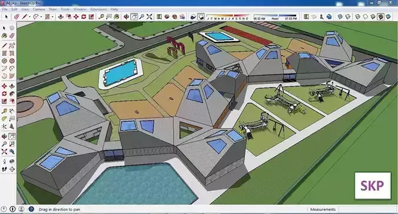Open the Extensions menu

(x=98, y=9)
